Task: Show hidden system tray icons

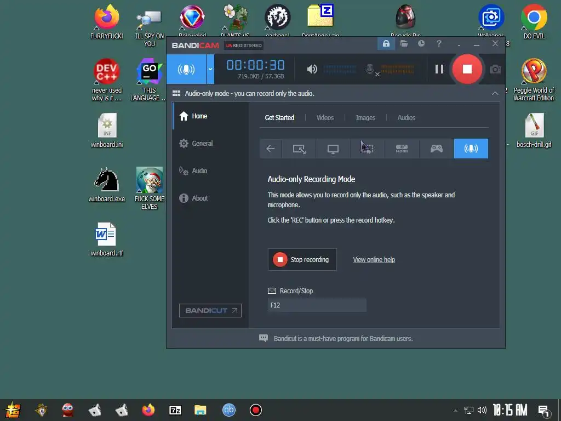Action: [x=455, y=411]
